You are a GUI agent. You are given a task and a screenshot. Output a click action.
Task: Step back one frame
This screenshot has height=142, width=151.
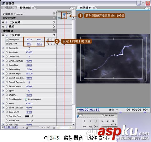coord(108,121)
